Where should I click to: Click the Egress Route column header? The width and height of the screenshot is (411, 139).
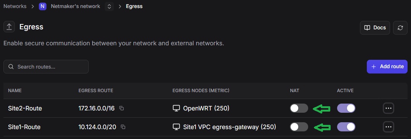[96, 91]
